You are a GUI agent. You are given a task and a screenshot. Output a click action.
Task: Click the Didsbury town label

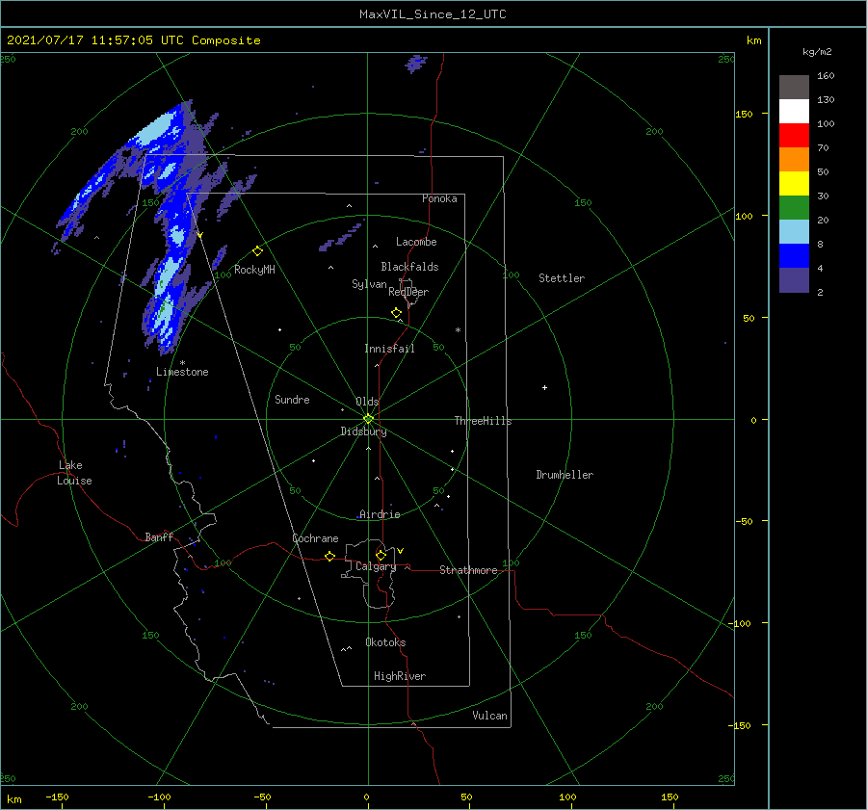pyautogui.click(x=363, y=431)
